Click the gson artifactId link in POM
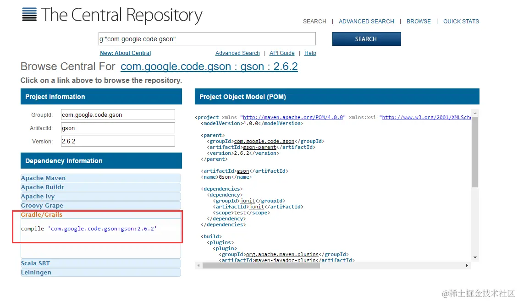This screenshot has width=518, height=301. (x=243, y=171)
